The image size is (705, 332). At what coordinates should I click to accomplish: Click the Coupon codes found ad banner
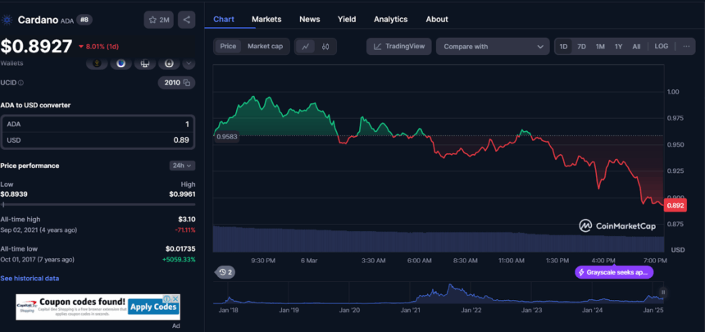[x=98, y=307]
